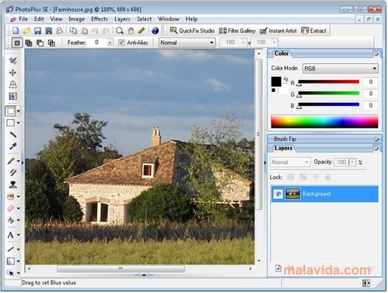Click the Save As icon

49,31
